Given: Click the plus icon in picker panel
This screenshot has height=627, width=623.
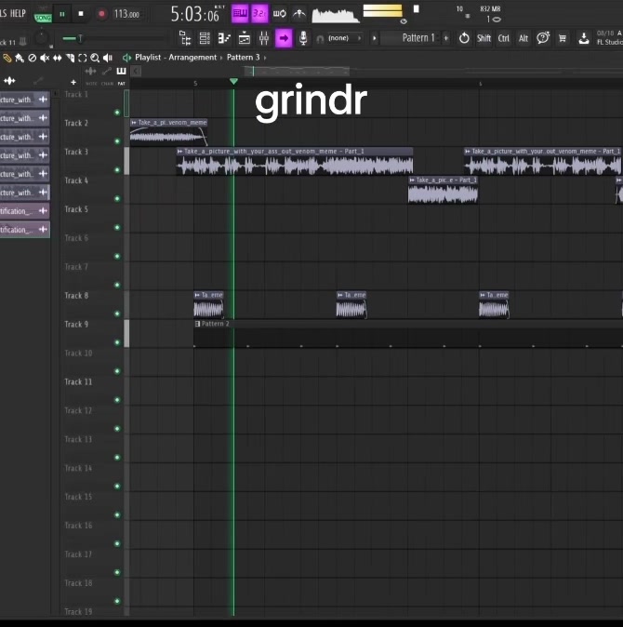Looking at the screenshot, I should point(73,82).
